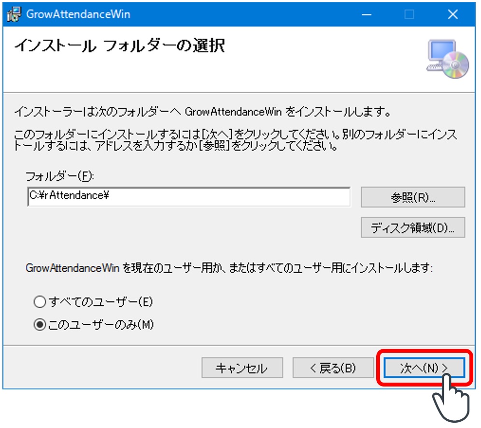Click the フォルダー(F): field label
This screenshot has height=428, width=481.
tap(60, 176)
